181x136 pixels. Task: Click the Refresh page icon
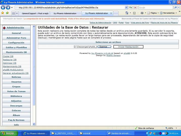[131, 8]
